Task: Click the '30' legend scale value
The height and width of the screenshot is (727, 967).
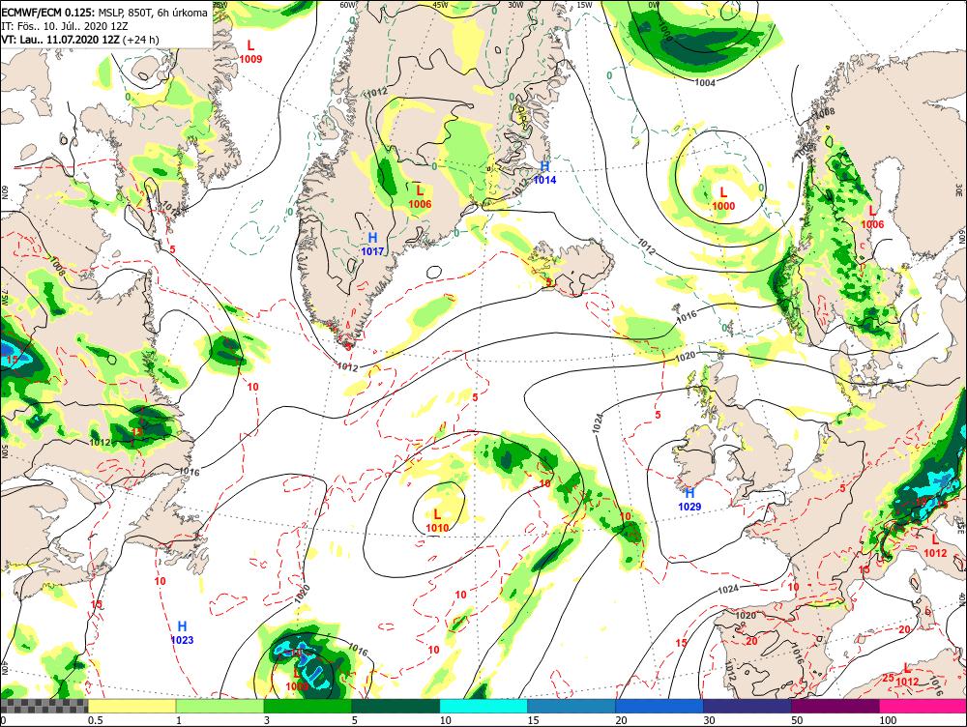Action: [709, 720]
